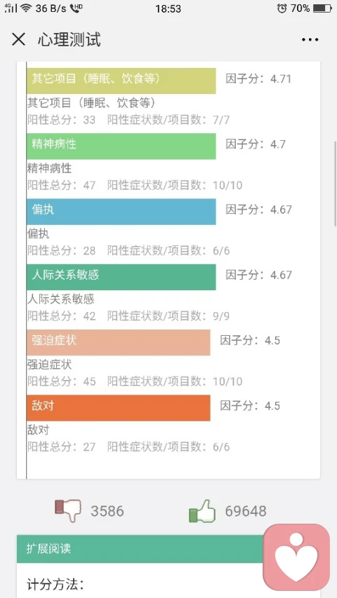Close the 心理测试 page with the X icon
This screenshot has height=598, width=337.
(x=18, y=39)
